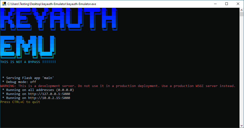Click the vertical scrollbar thumb
This screenshot has width=244, height=128.
pyautogui.click(x=242, y=14)
